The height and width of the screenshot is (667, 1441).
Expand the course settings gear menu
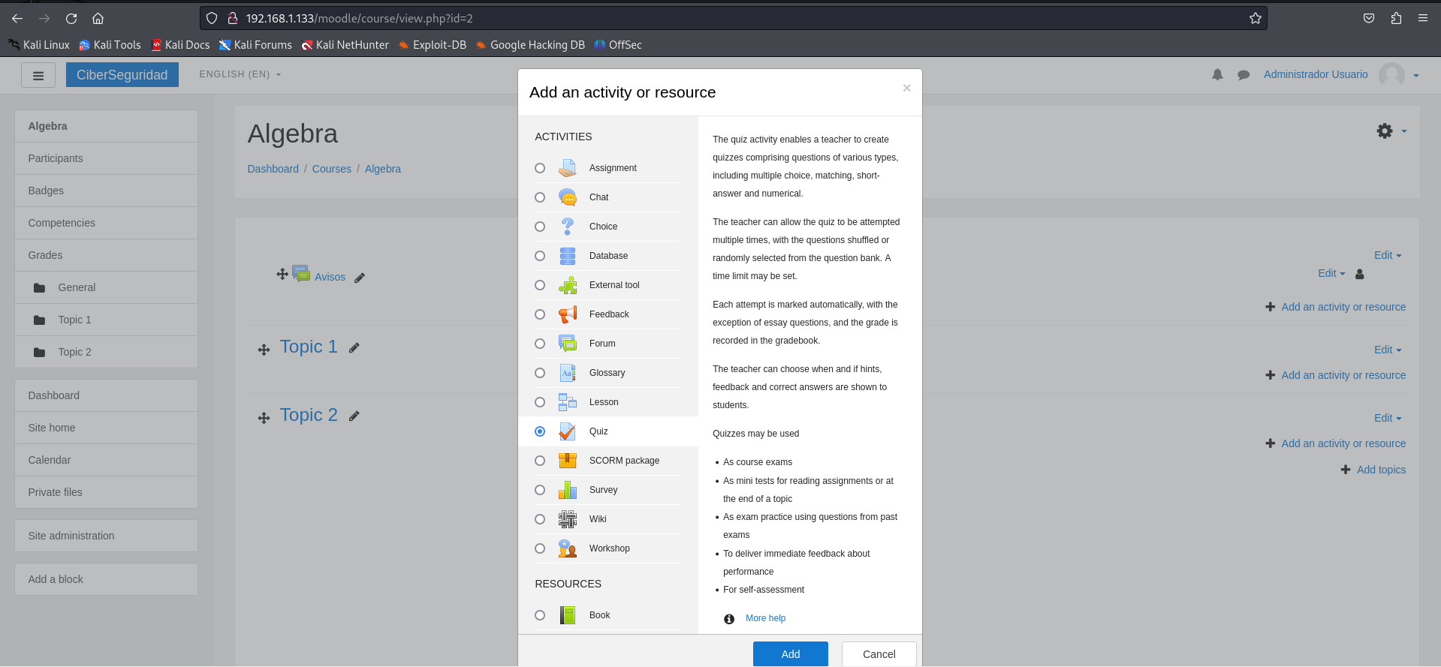click(1391, 131)
